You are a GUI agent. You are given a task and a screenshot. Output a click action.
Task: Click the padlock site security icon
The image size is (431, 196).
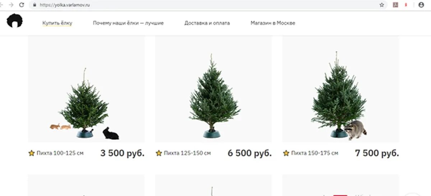tap(35, 5)
